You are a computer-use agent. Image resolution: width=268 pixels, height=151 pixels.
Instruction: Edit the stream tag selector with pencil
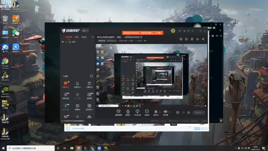(133, 37)
